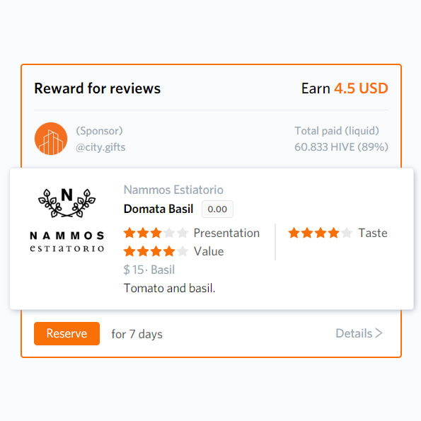This screenshot has width=421, height=421.
Task: Click the third Value star
Action: click(156, 251)
